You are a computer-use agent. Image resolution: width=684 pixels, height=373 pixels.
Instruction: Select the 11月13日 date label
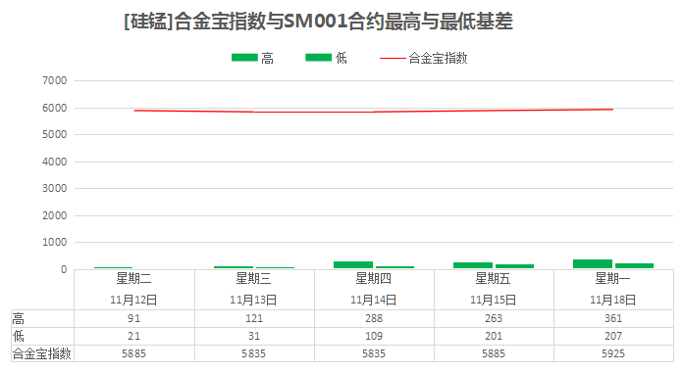click(253, 300)
